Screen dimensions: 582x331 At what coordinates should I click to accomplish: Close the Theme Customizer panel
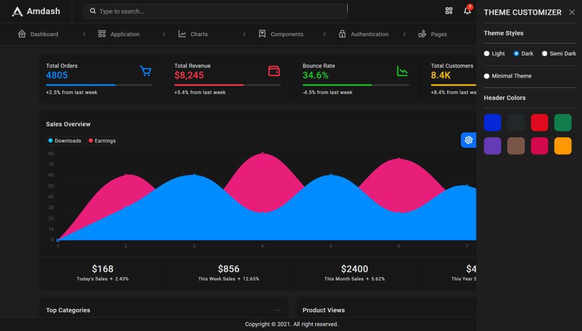(x=572, y=12)
